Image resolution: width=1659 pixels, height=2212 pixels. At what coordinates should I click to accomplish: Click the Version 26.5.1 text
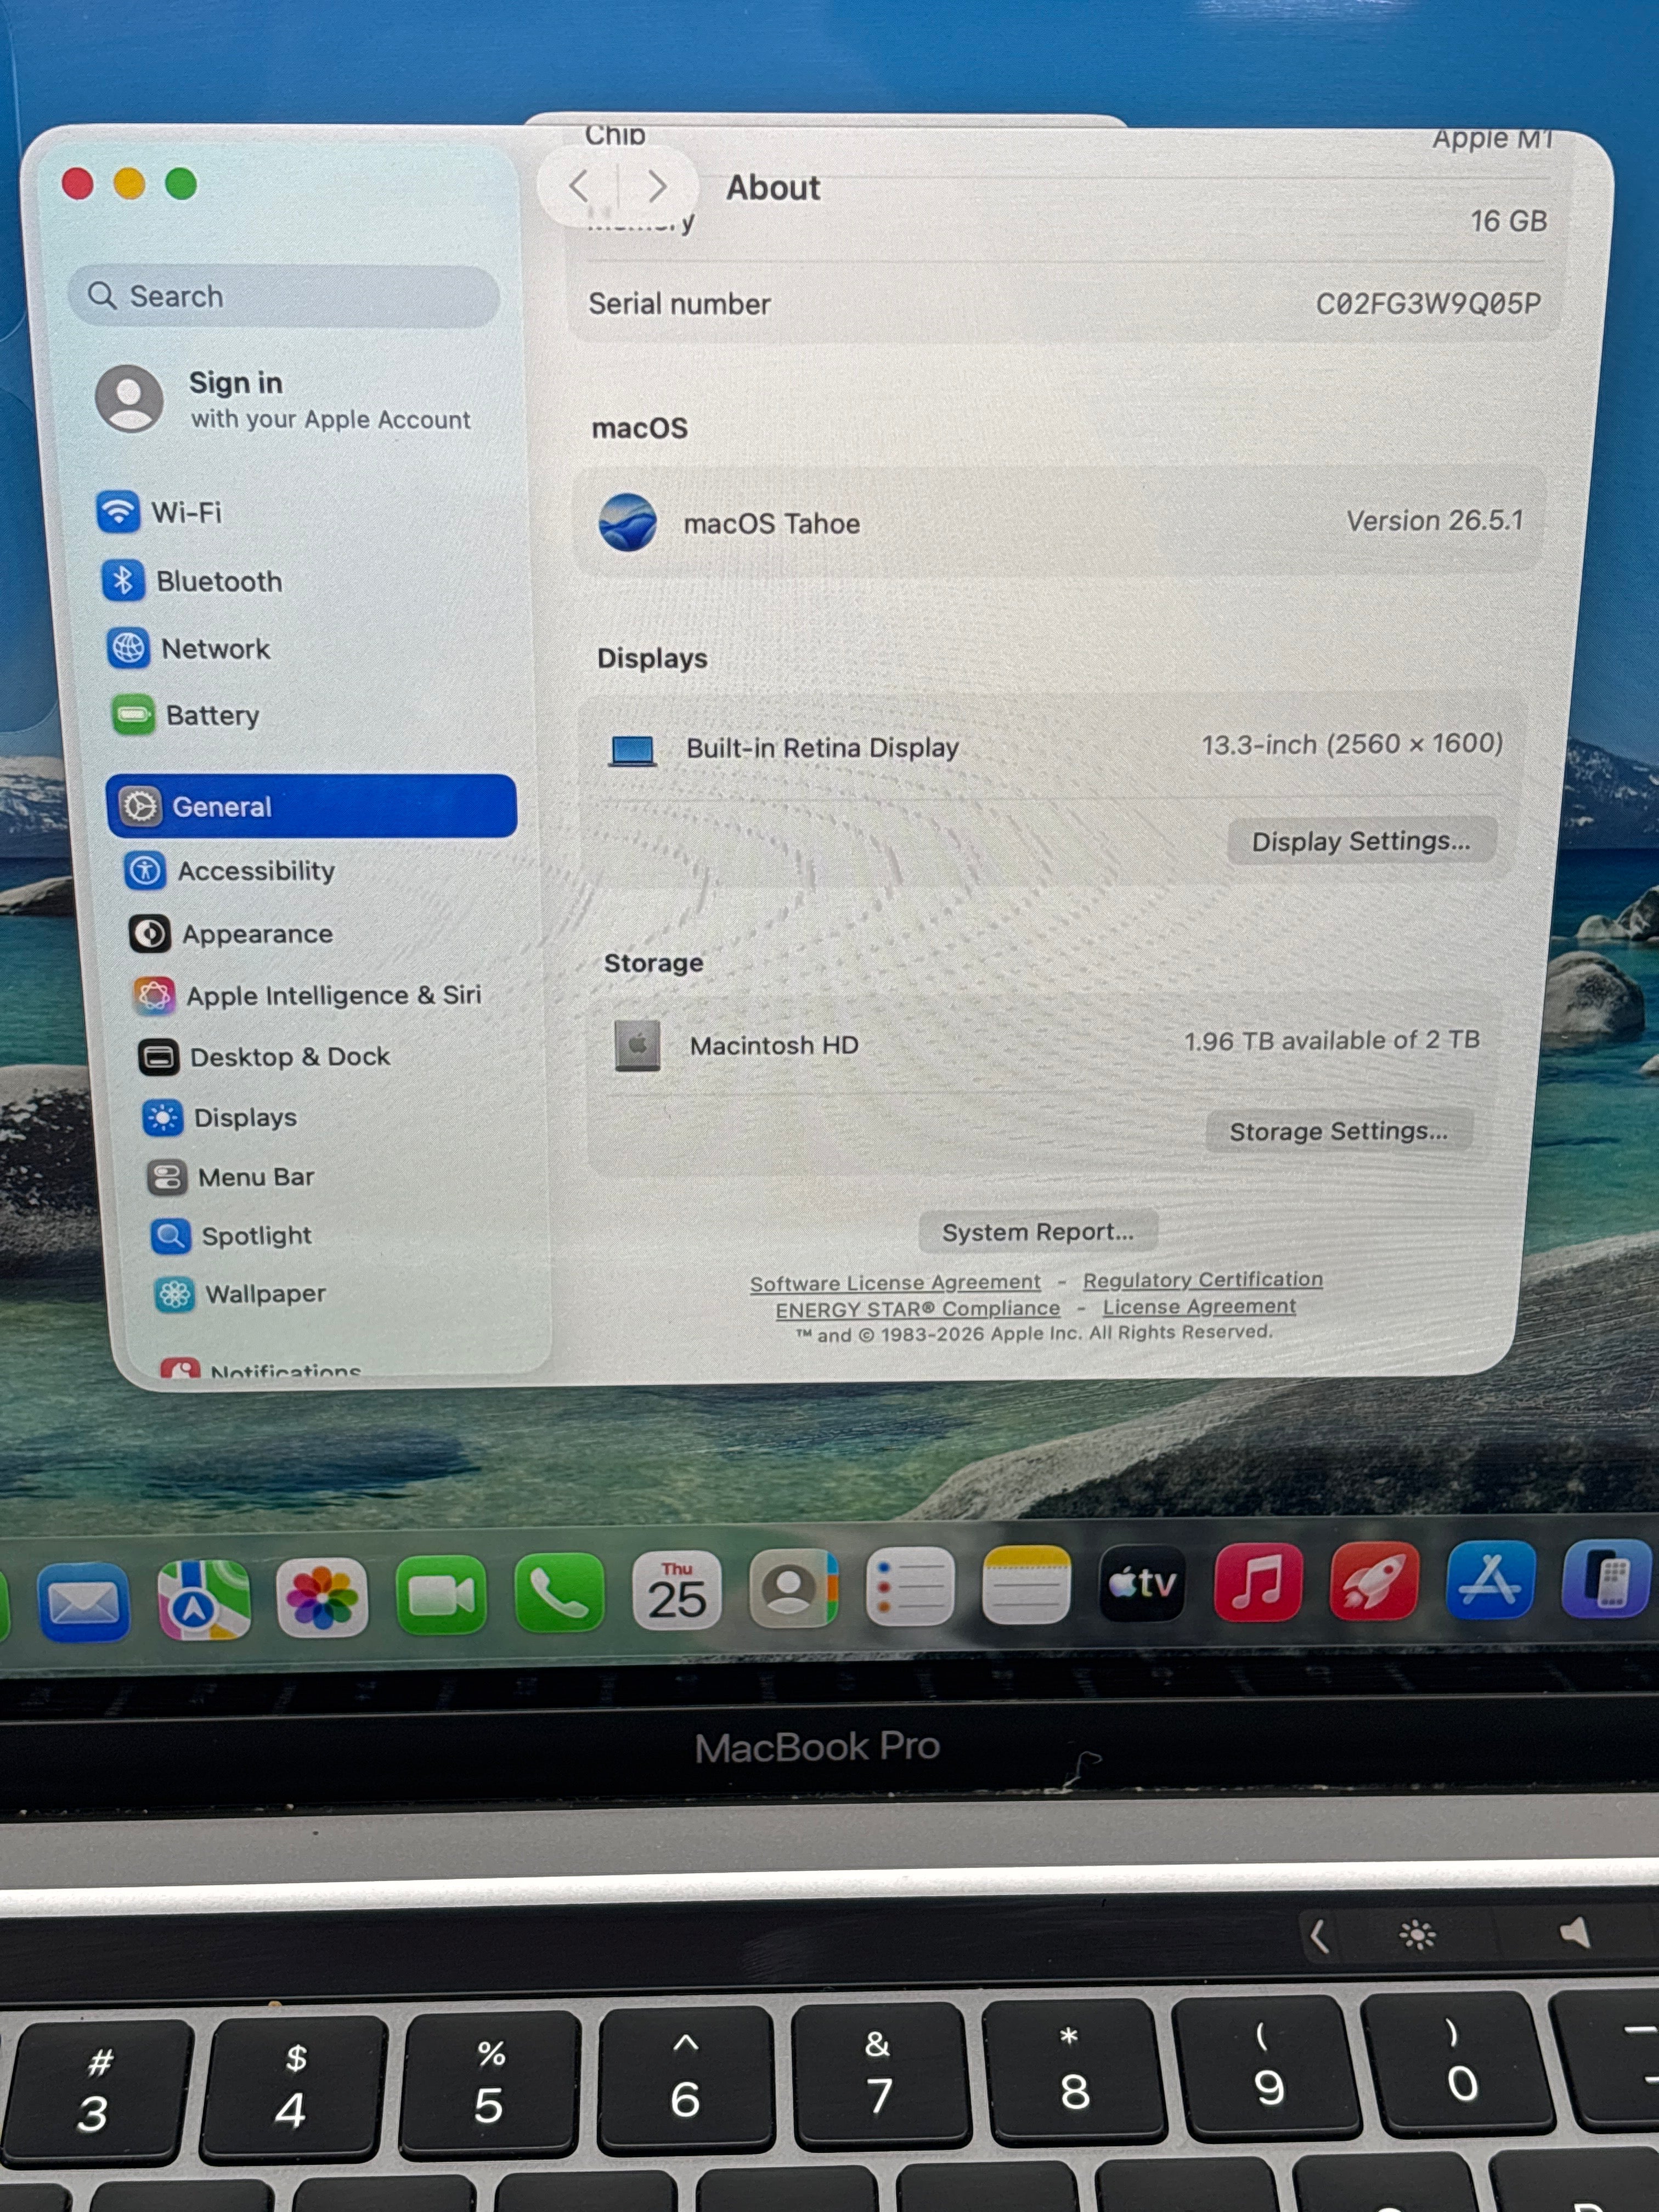[1435, 521]
